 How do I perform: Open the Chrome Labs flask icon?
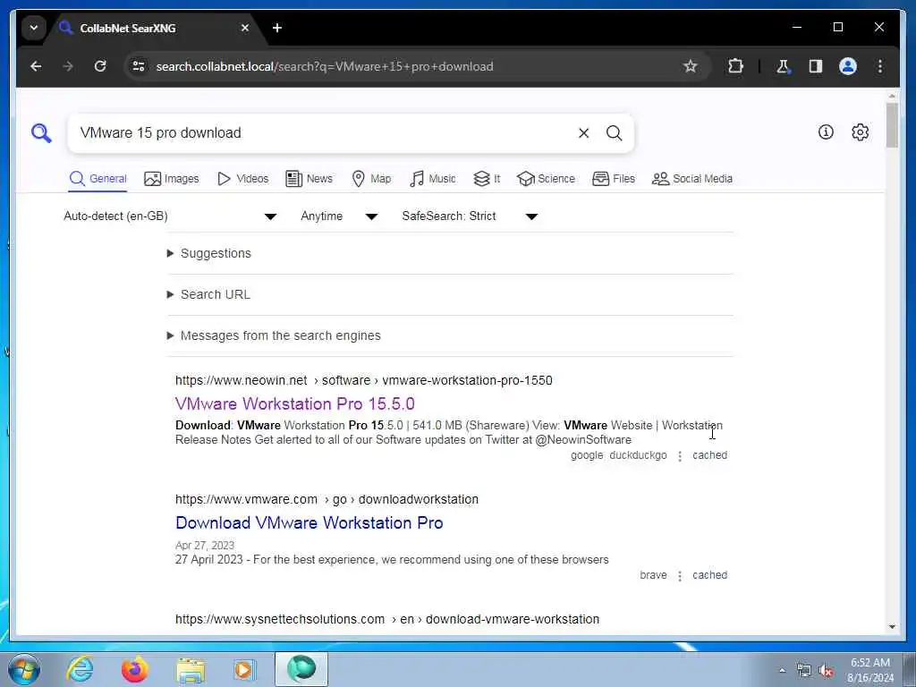coord(783,66)
